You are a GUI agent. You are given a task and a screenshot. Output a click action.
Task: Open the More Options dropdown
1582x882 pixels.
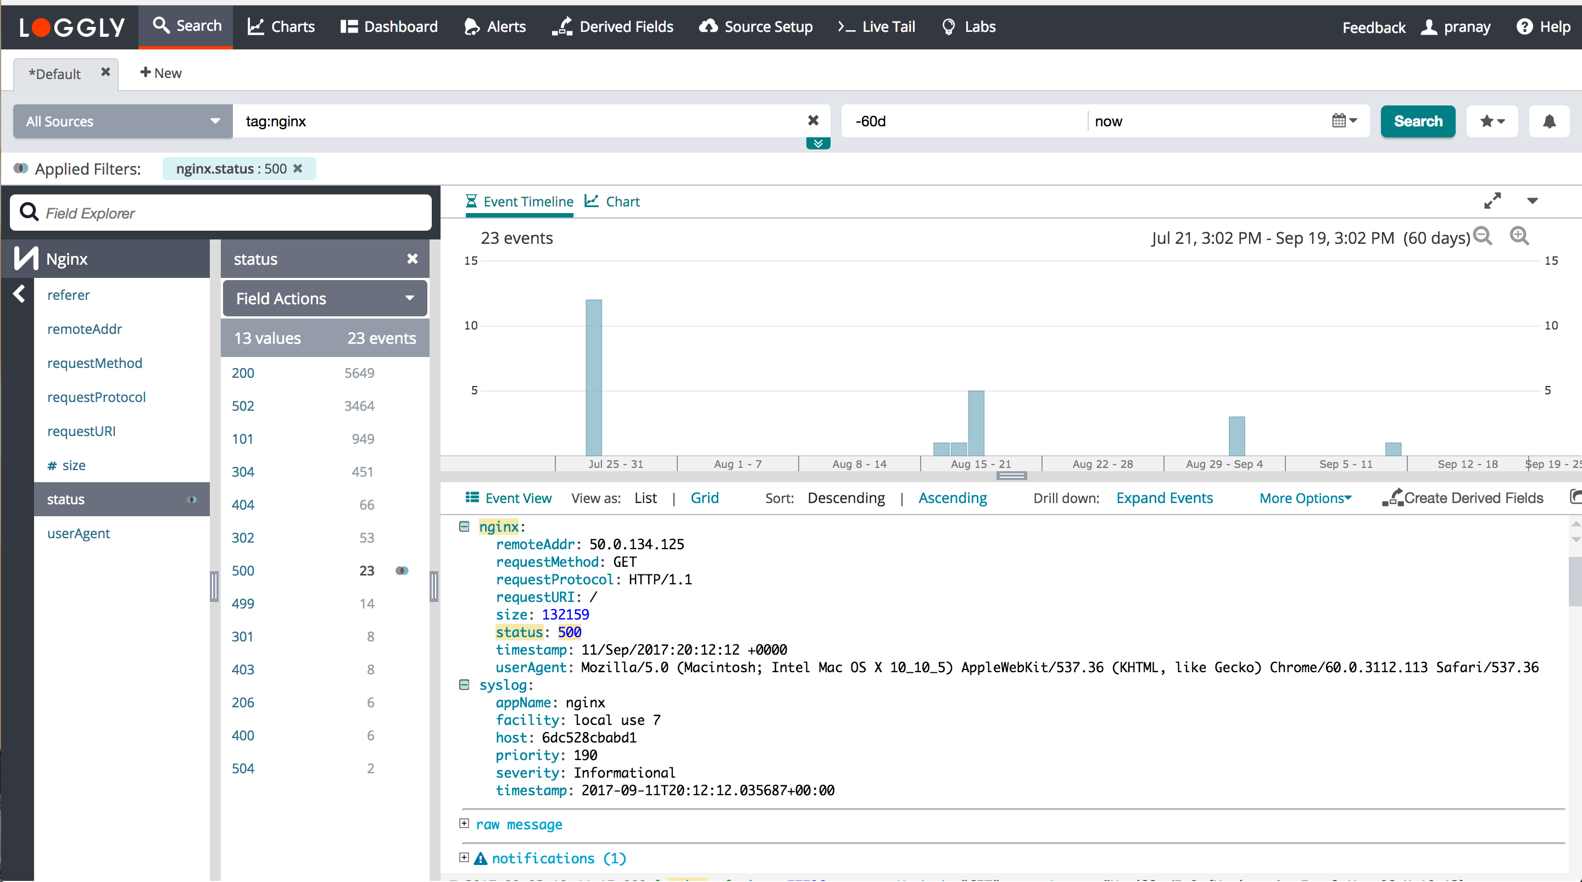click(1305, 498)
